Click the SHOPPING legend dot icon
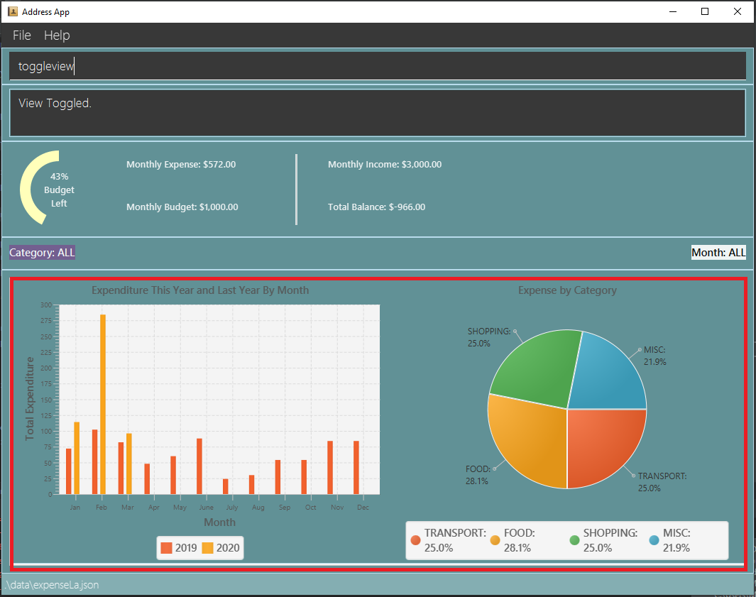Viewport: 756px width, 597px height. click(x=574, y=540)
